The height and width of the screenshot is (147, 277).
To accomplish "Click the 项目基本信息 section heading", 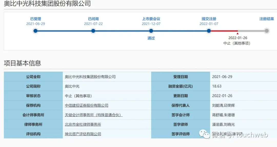I will click(22, 63).
